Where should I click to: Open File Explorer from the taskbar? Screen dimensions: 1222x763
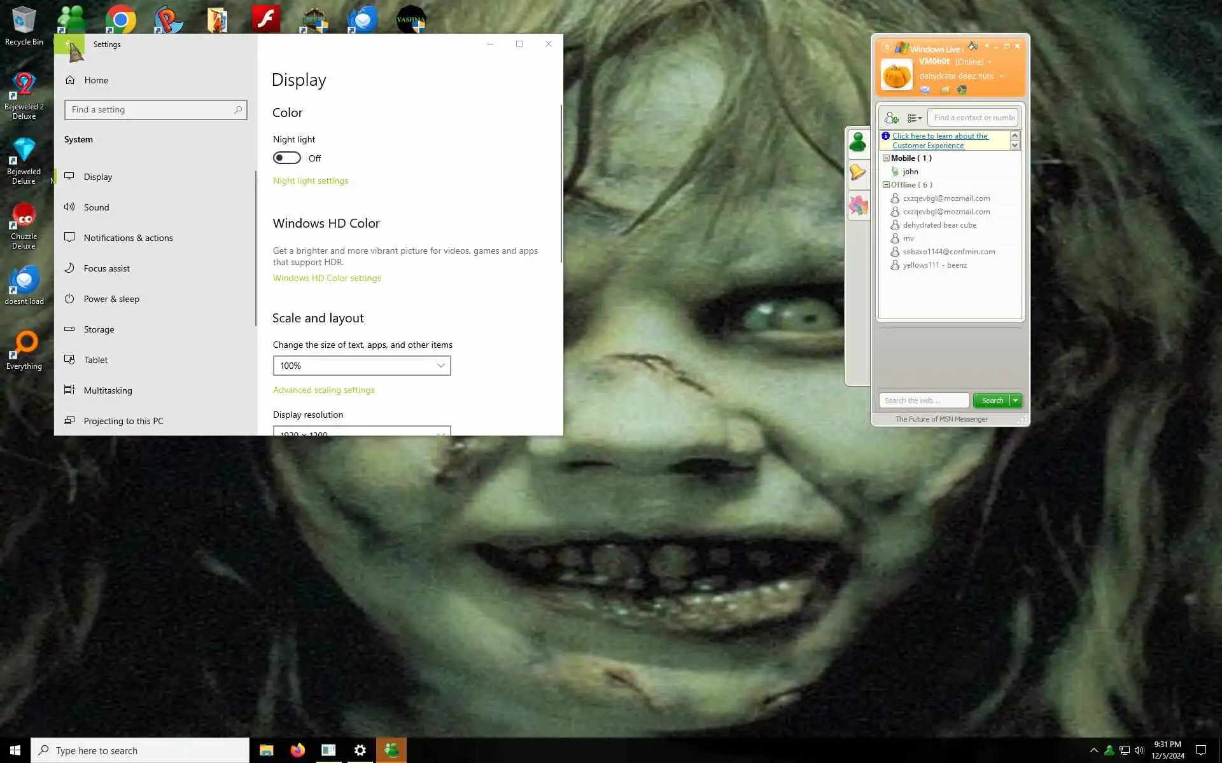(x=266, y=750)
